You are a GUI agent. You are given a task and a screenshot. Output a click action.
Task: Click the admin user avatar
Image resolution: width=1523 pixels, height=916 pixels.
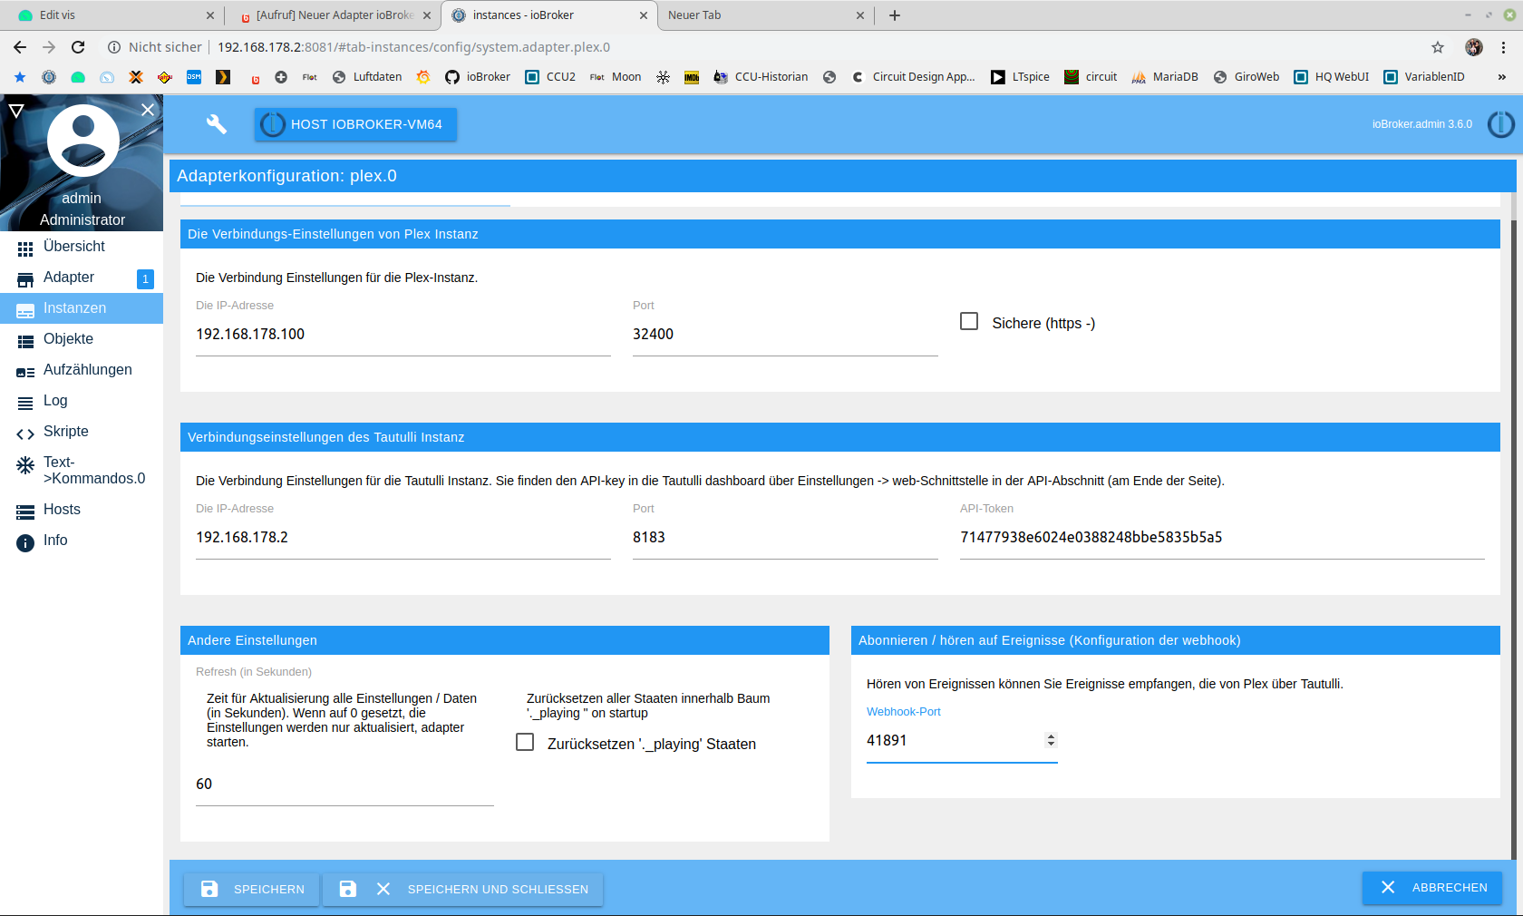coord(82,141)
